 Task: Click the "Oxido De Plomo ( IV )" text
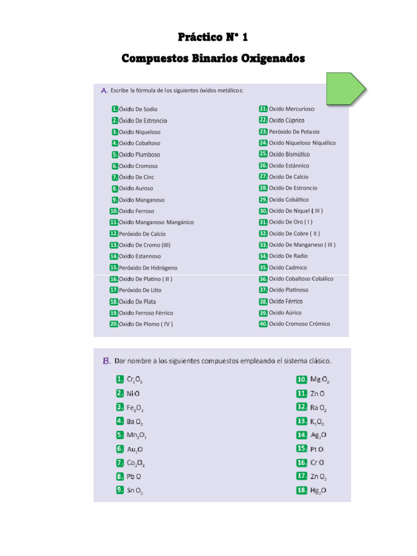[x=146, y=324]
